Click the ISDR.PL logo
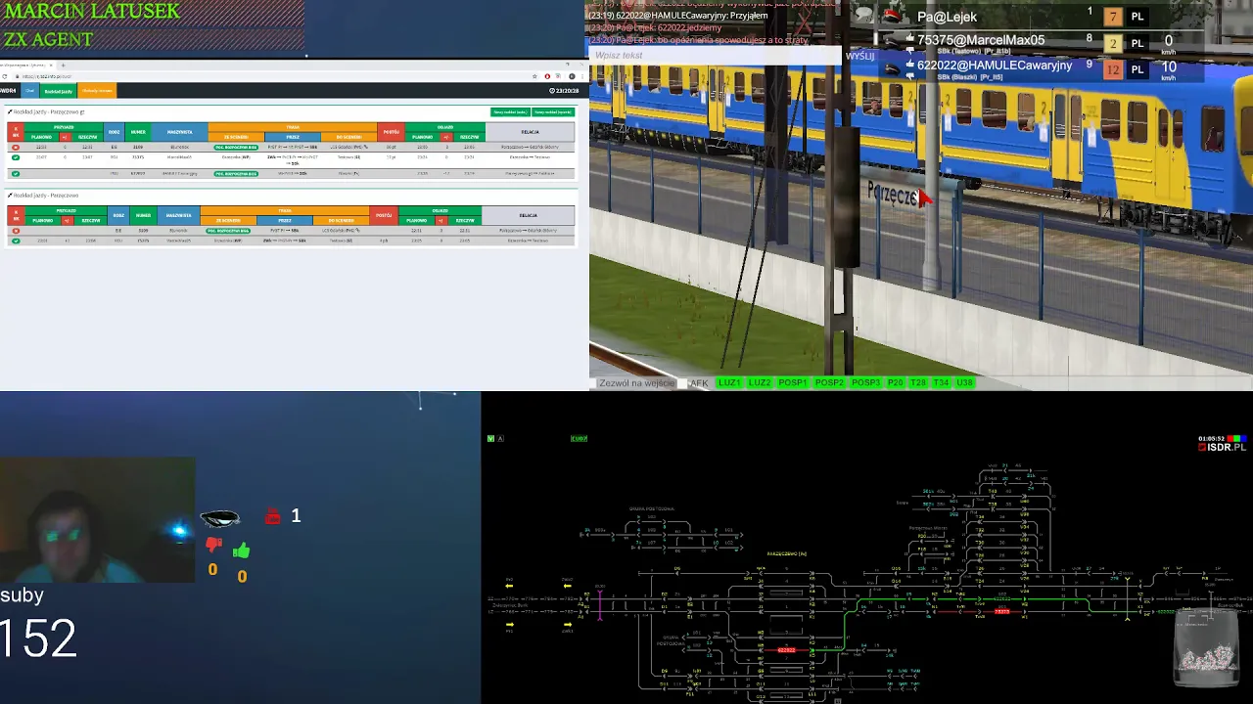This screenshot has width=1253, height=704. pyautogui.click(x=1222, y=447)
